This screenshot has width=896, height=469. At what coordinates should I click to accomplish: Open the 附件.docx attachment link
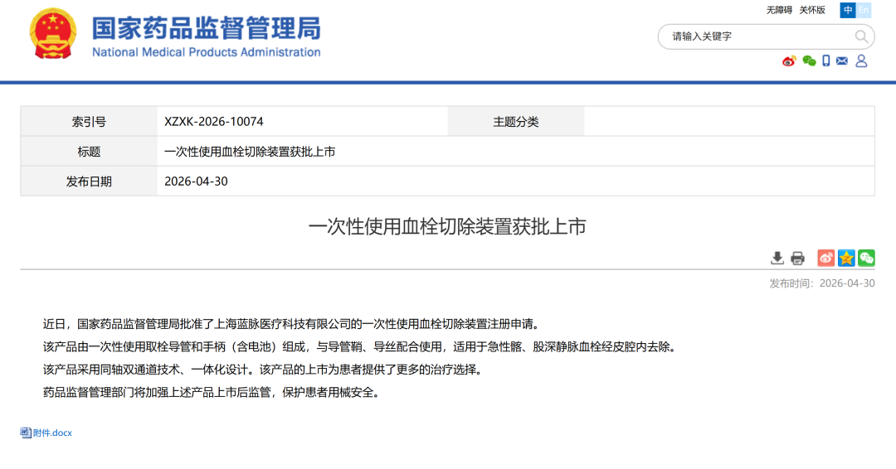point(52,433)
